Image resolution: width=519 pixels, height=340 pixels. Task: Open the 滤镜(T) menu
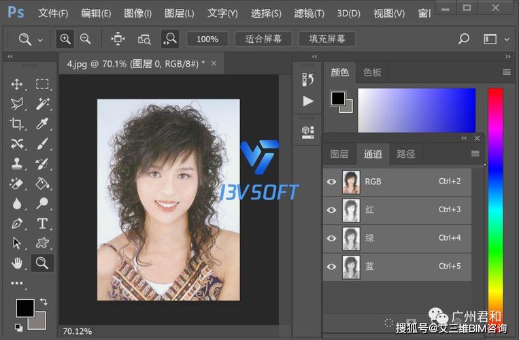pyautogui.click(x=309, y=13)
